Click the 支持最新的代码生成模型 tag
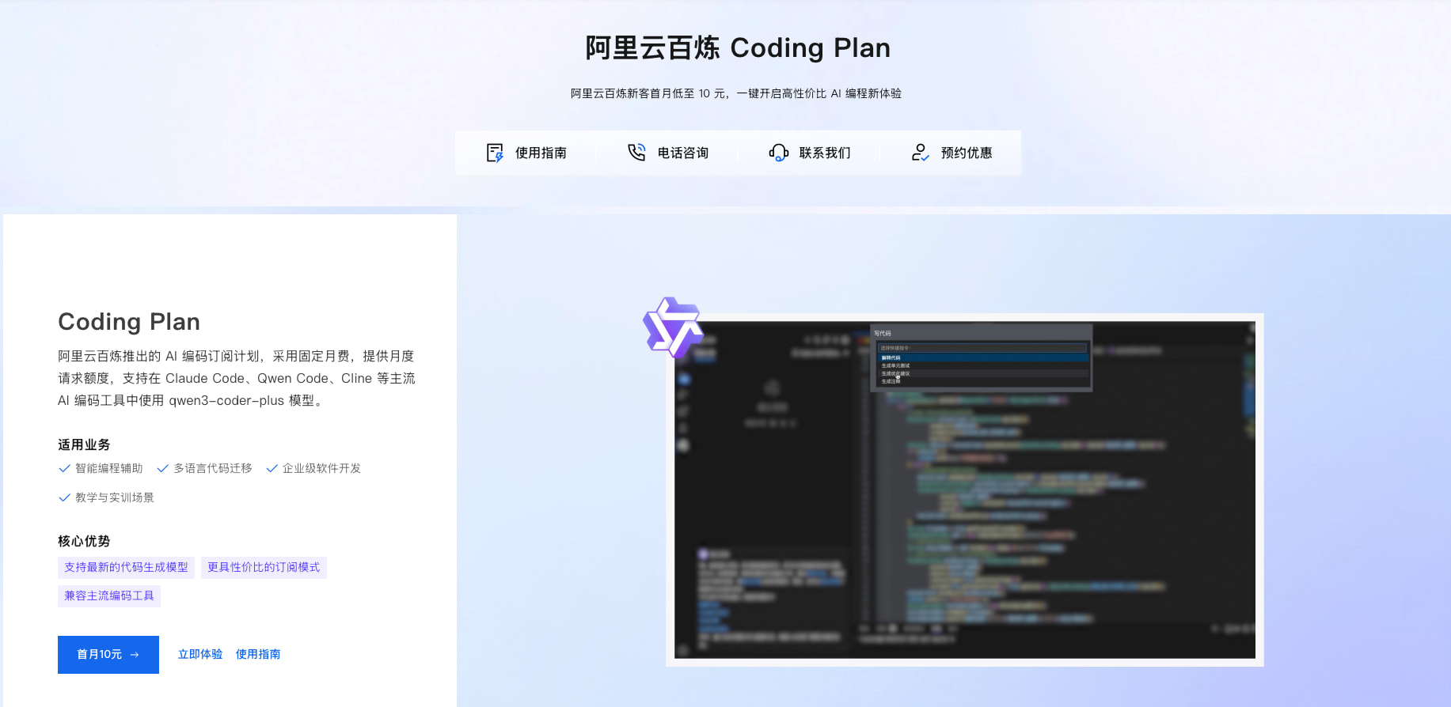1451x707 pixels. click(x=126, y=568)
